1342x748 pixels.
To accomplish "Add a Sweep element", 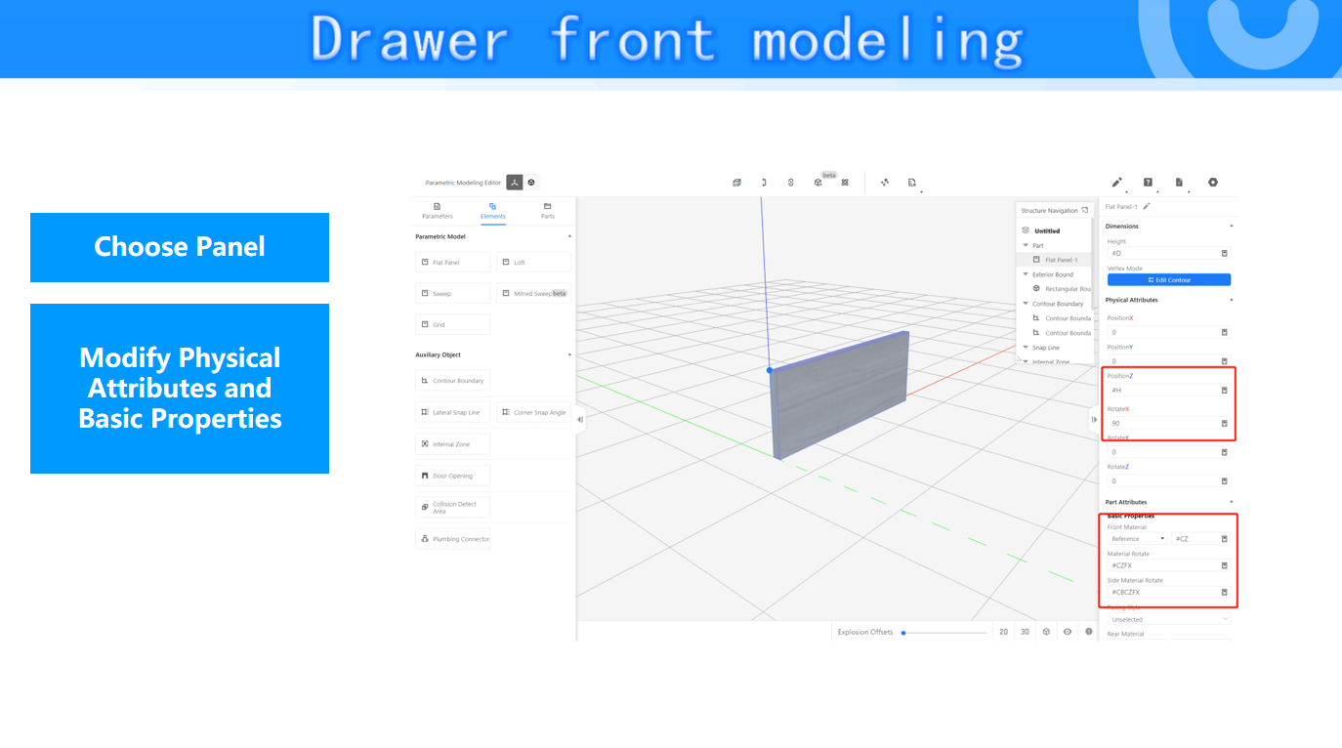I will point(452,293).
